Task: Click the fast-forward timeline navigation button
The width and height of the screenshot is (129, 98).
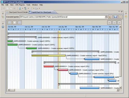Action: (119, 23)
